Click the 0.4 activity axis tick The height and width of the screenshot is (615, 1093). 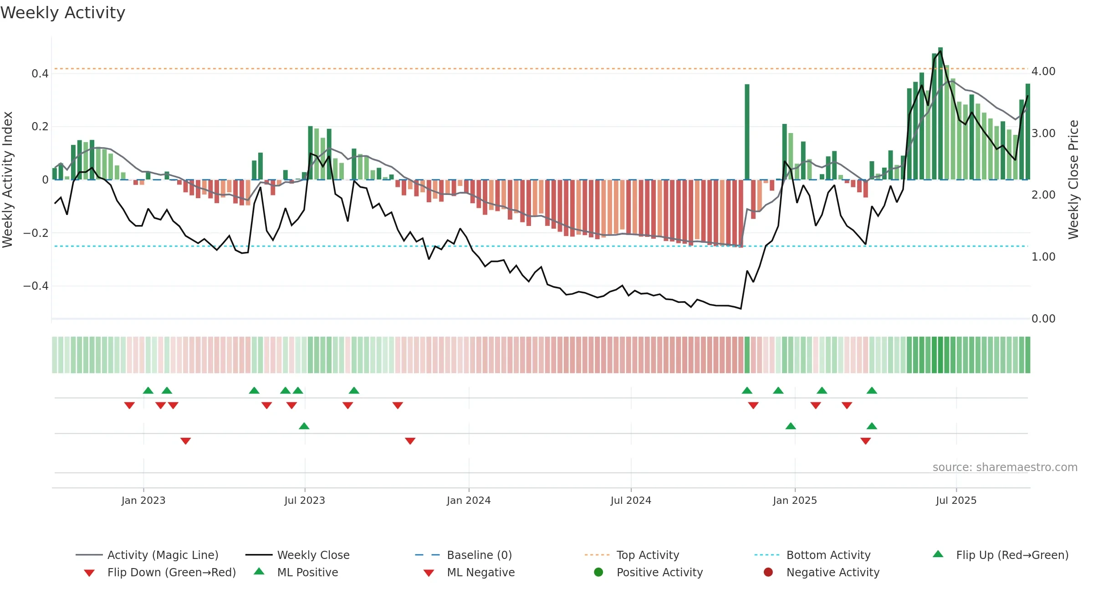click(x=40, y=73)
